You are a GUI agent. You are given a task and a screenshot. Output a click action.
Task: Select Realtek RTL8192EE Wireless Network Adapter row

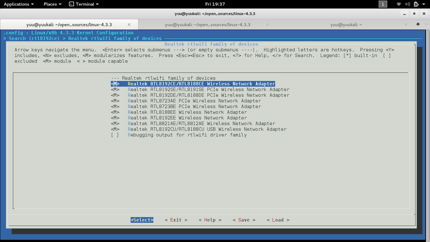coord(179,118)
